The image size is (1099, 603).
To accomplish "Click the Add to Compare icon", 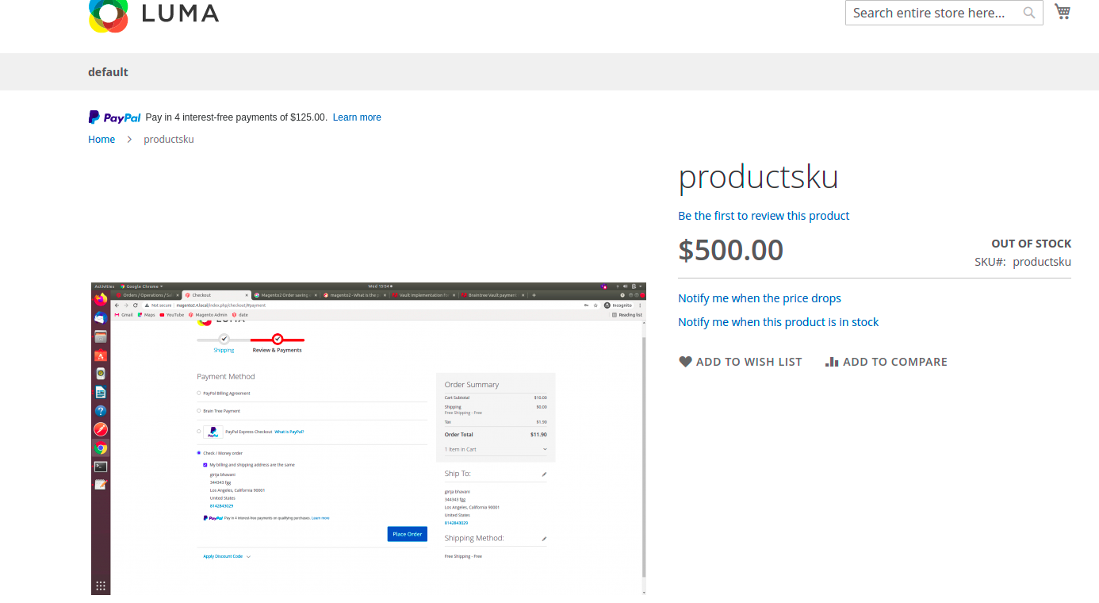I will [x=832, y=361].
